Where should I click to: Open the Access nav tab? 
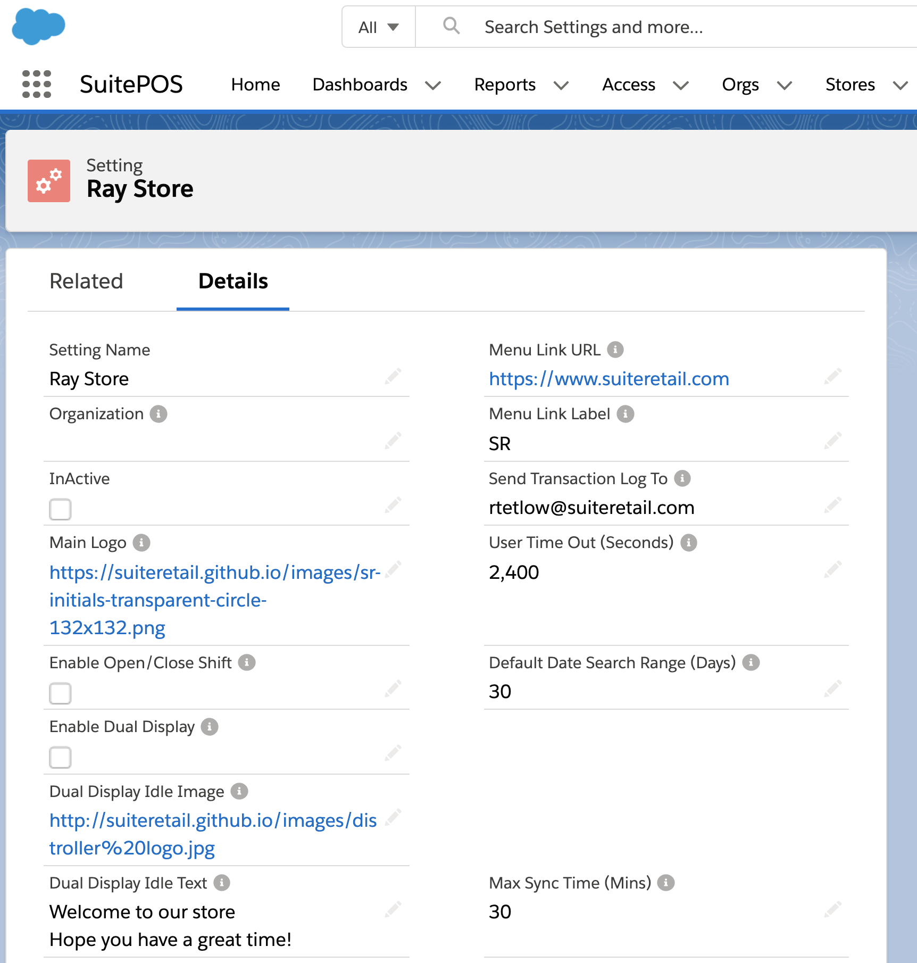tap(629, 85)
